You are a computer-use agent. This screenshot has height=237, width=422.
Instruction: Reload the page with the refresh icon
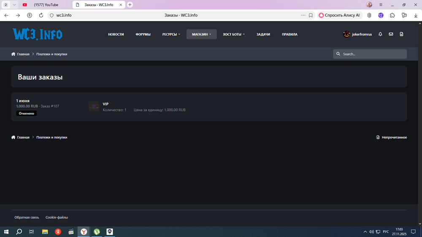pyautogui.click(x=41, y=15)
